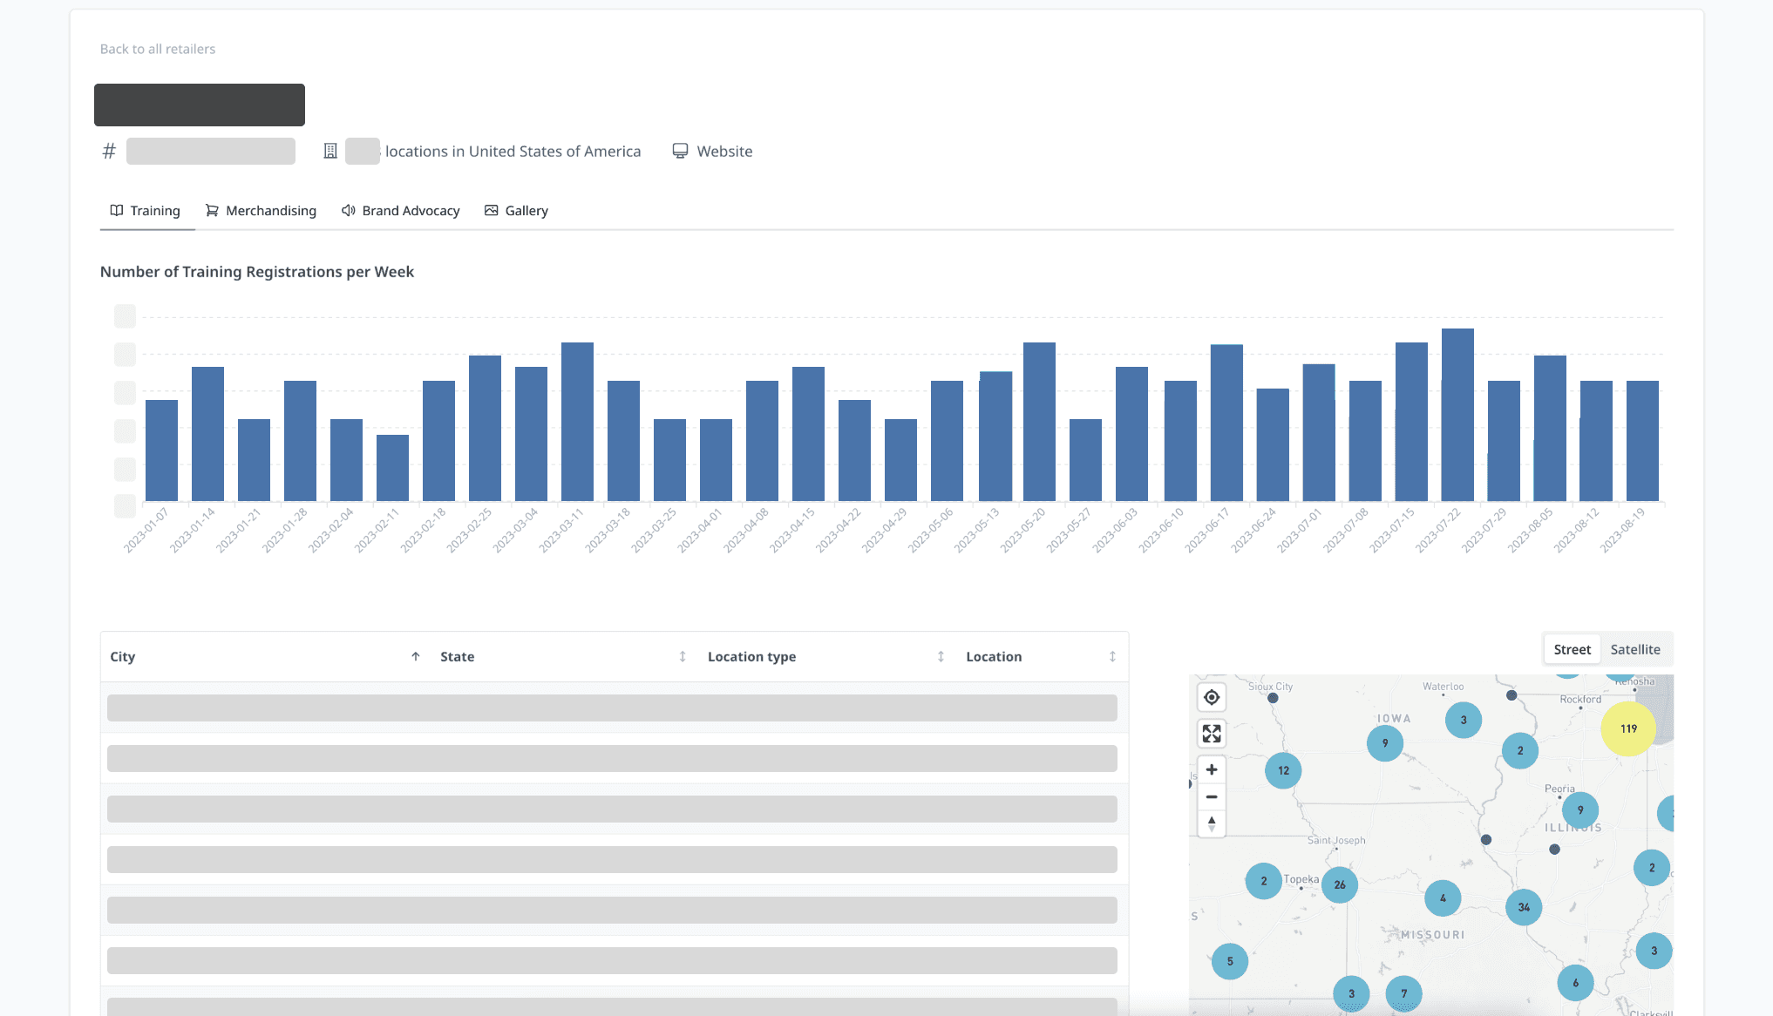Click the speaker icon for Brand Advocacy

coord(348,210)
